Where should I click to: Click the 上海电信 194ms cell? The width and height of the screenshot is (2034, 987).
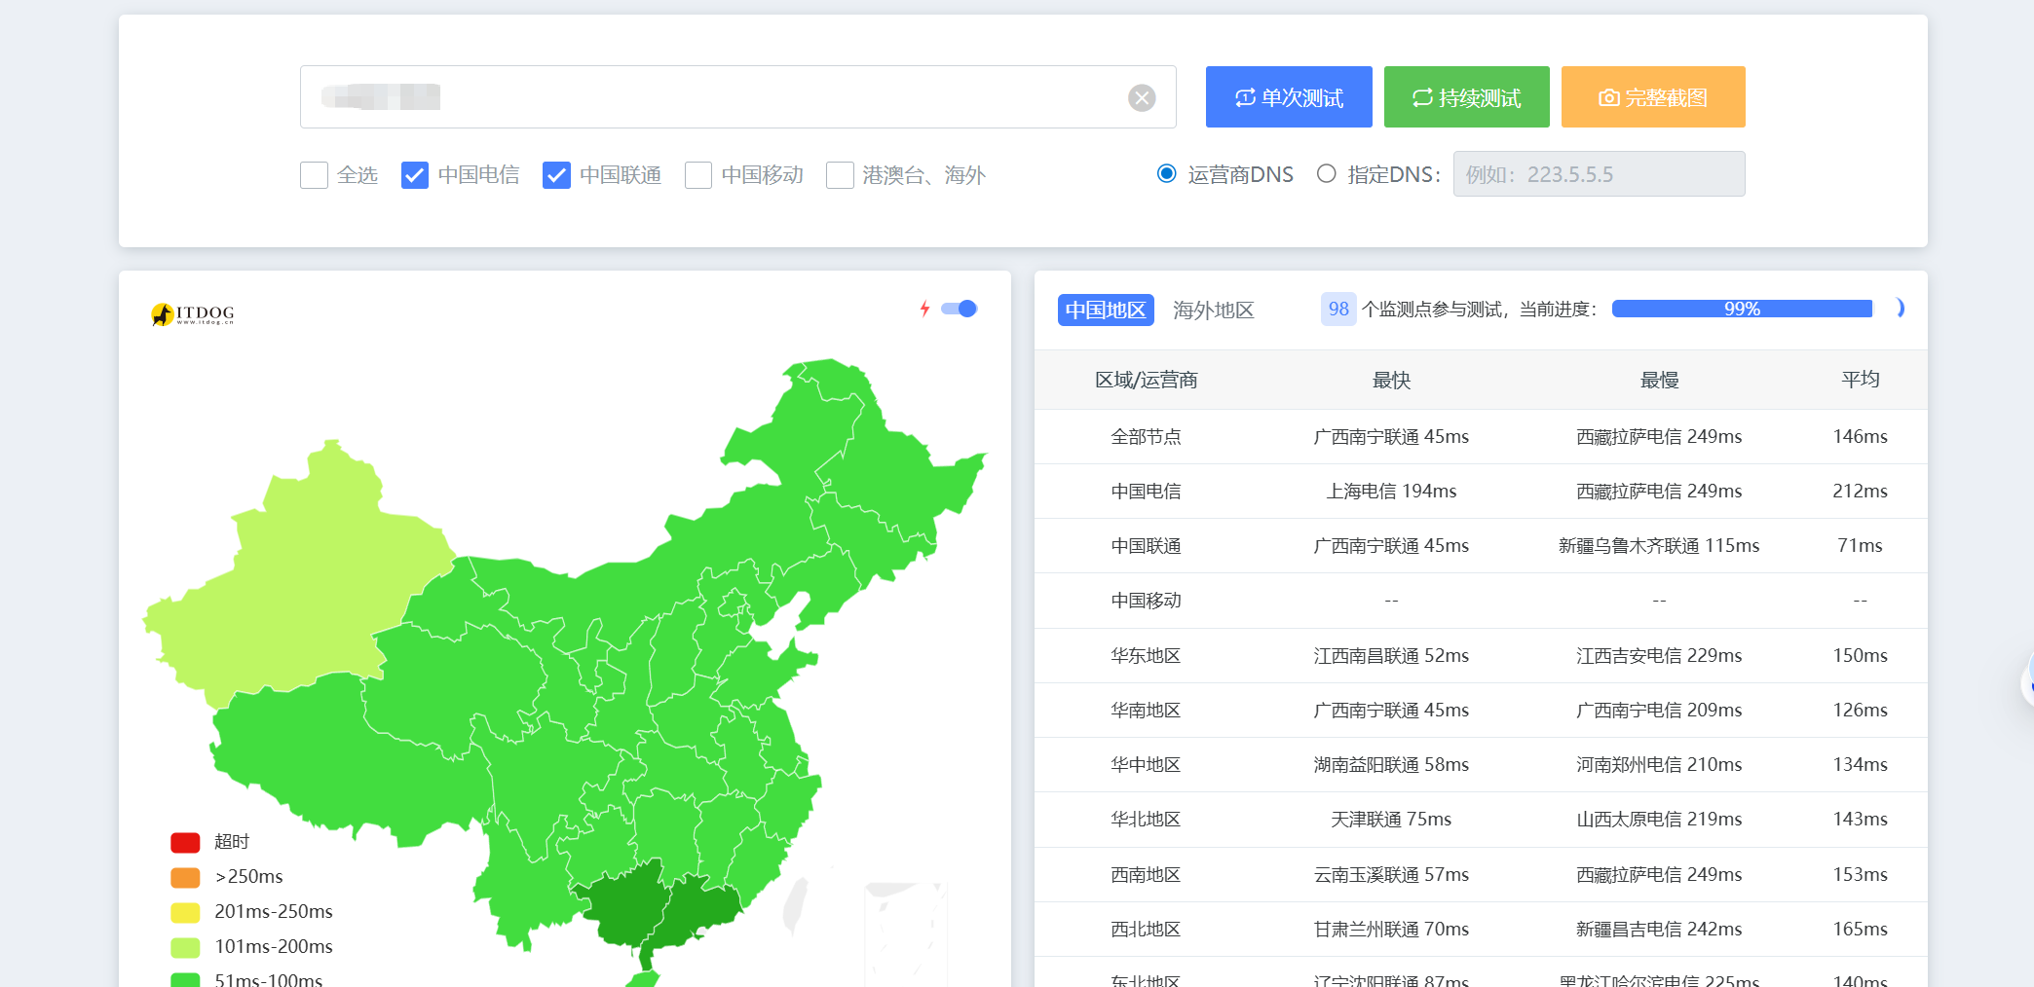pyautogui.click(x=1391, y=492)
